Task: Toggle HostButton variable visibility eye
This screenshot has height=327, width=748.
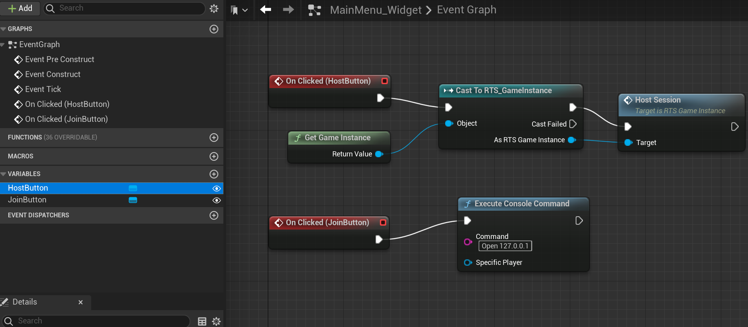Action: click(216, 189)
